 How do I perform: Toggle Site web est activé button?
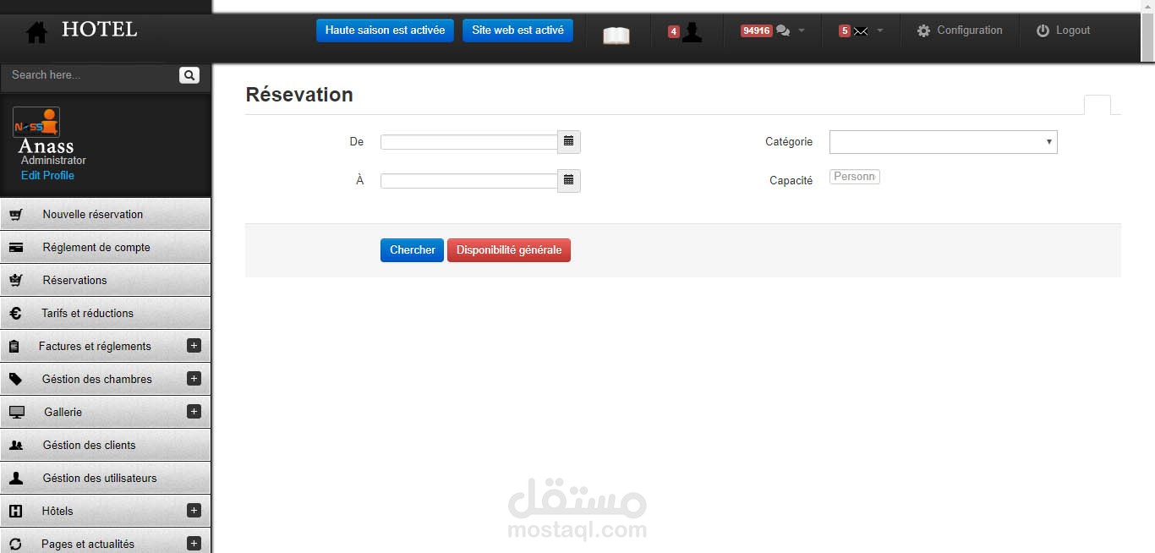[x=517, y=30]
